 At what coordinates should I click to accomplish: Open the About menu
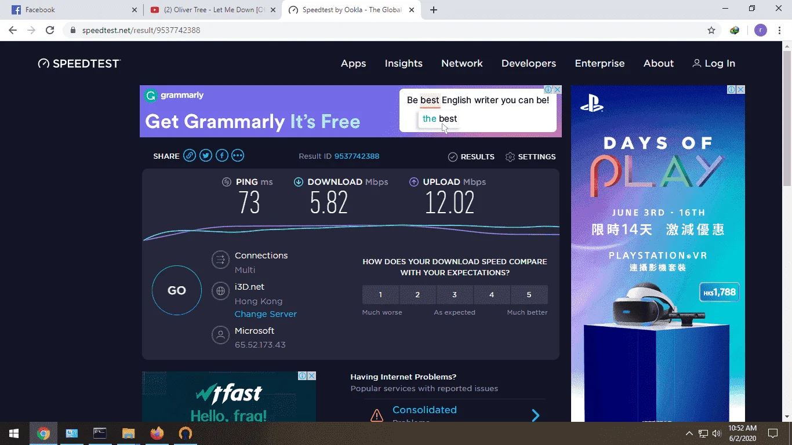coord(659,63)
